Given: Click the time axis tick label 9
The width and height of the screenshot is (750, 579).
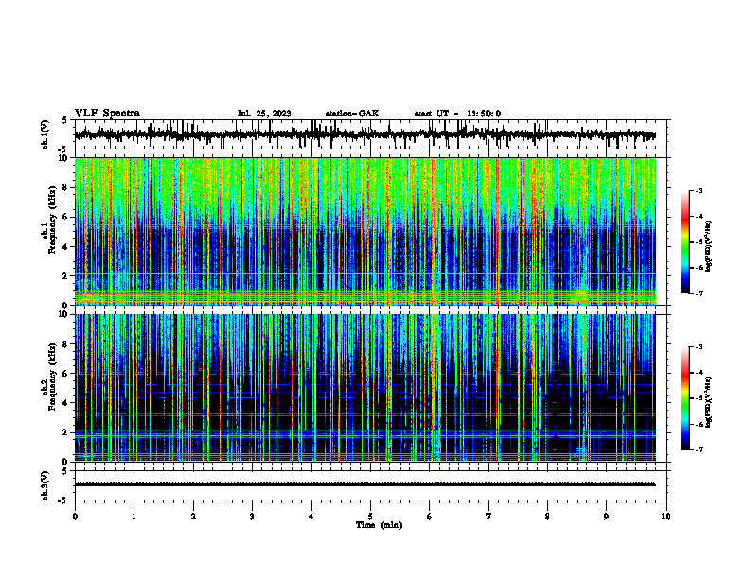Looking at the screenshot, I should click(x=606, y=517).
